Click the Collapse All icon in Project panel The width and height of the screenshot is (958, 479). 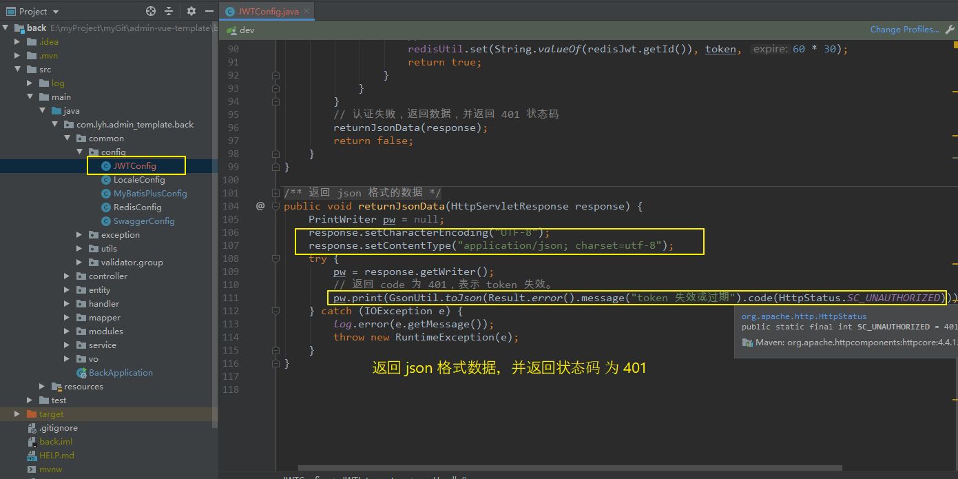[x=169, y=11]
